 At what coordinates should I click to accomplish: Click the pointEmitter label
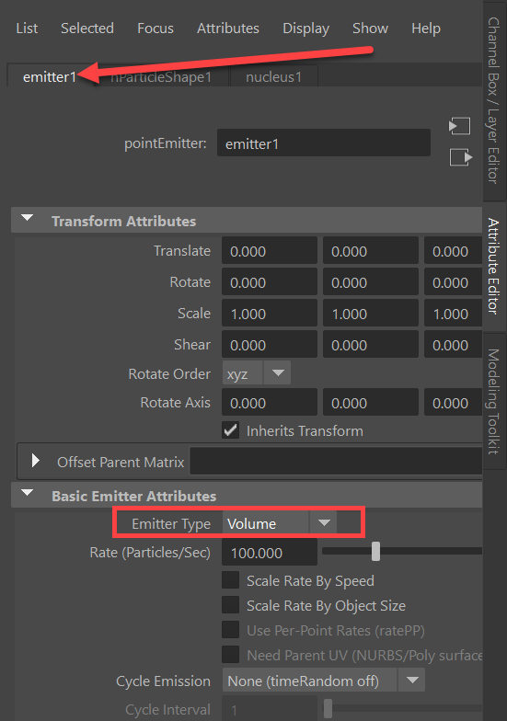point(166,143)
